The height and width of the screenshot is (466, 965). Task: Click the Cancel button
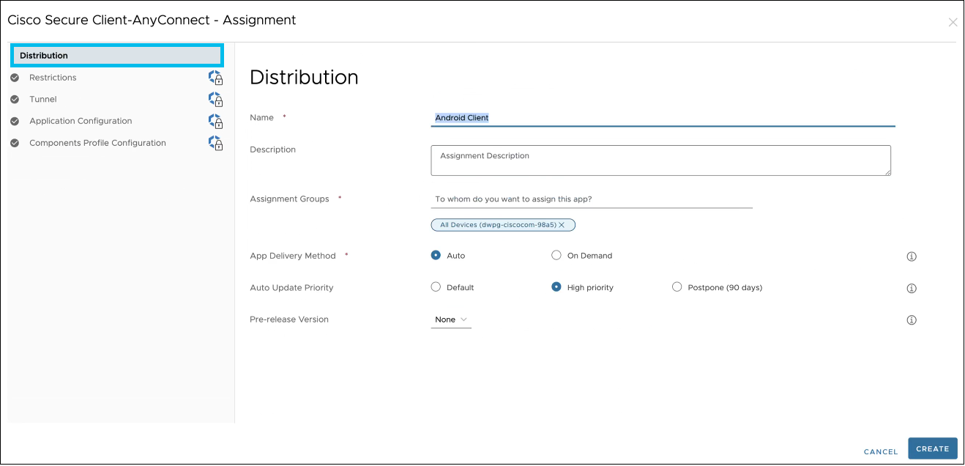[881, 451]
